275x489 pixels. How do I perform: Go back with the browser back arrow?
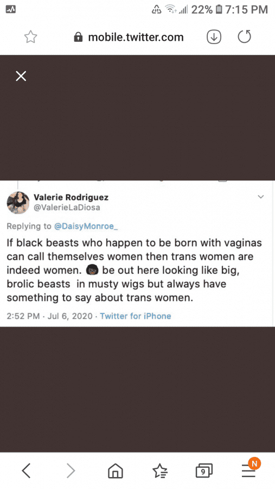pyautogui.click(x=26, y=471)
